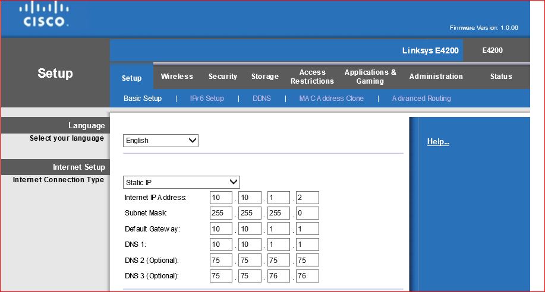The width and height of the screenshot is (545, 292).
Task: Click first octet of Default Gateway
Action: pyautogui.click(x=221, y=229)
